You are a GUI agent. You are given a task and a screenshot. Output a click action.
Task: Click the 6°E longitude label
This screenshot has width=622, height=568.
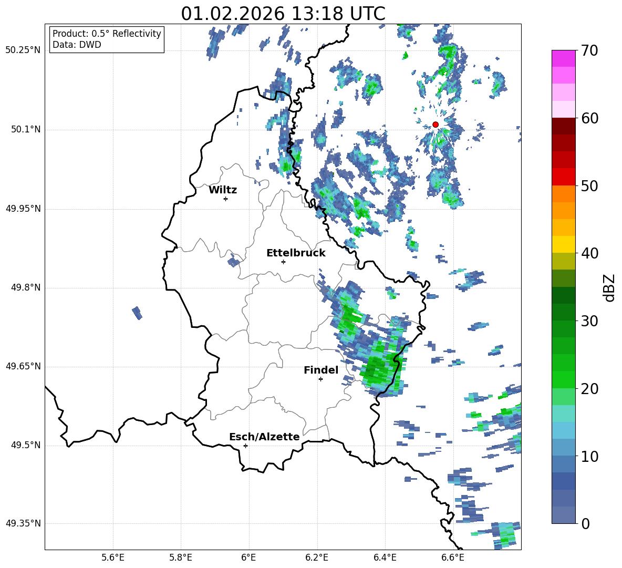click(248, 557)
